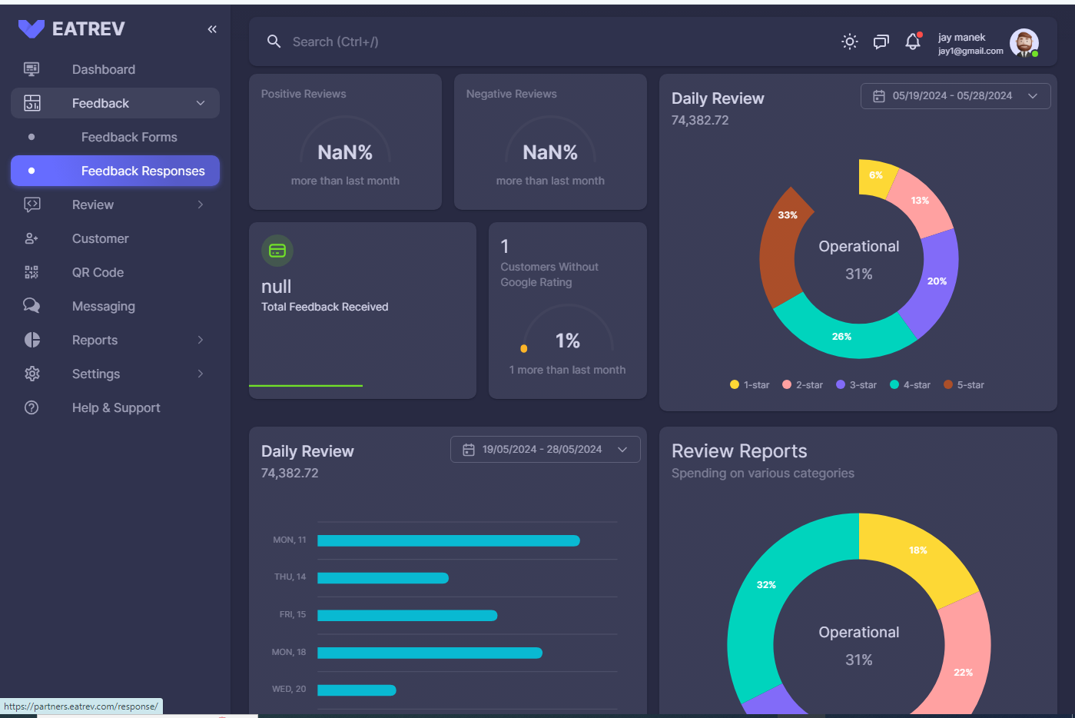Click Customers Without Google Rating text

tap(549, 274)
